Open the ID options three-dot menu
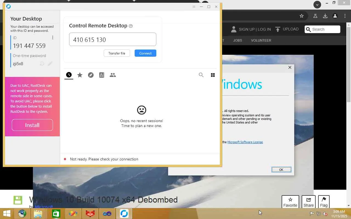 [53, 38]
